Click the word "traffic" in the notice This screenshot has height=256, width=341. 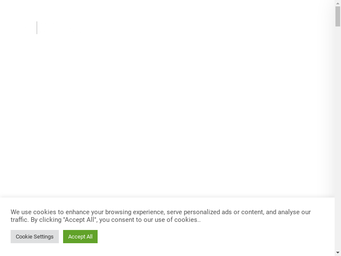click(x=19, y=220)
